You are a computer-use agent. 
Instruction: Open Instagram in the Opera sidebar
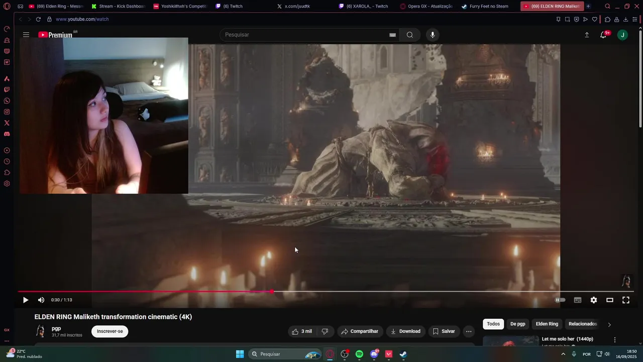7,112
